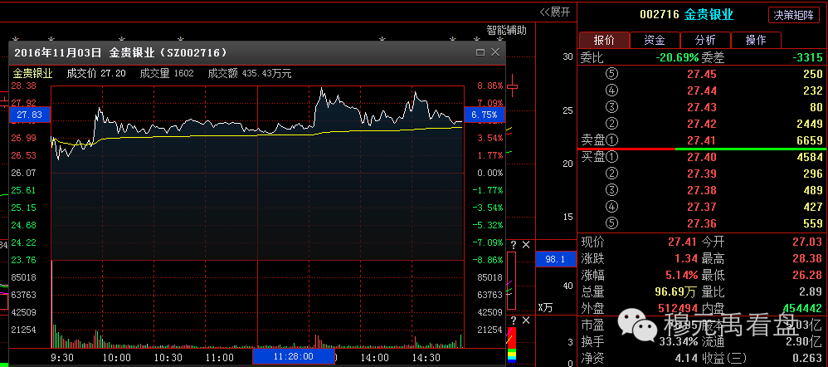Click buy volume 4584
Screen dimensions: 828x367
click(x=808, y=157)
